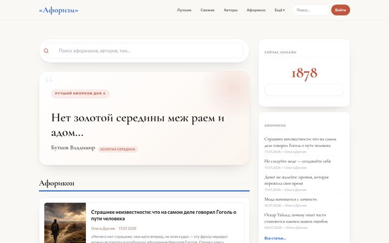Click the online counter 1878
This screenshot has width=389, height=243.
coord(304,73)
